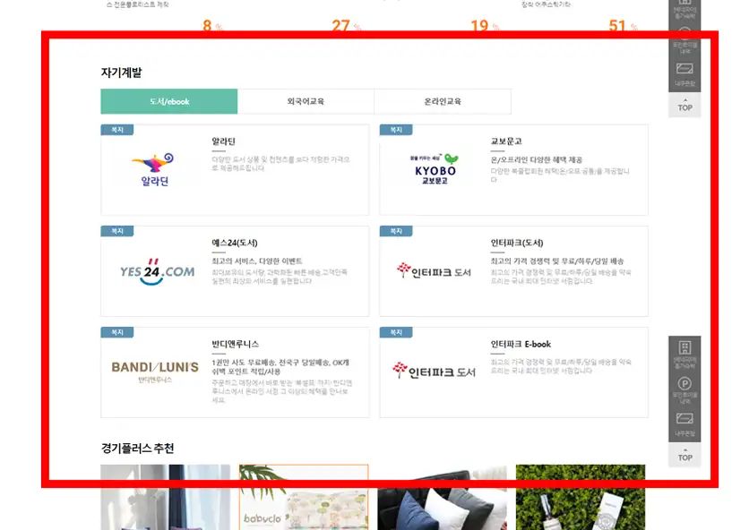Open the 인터파크(도서) title link
749x530 pixels.
click(x=517, y=243)
